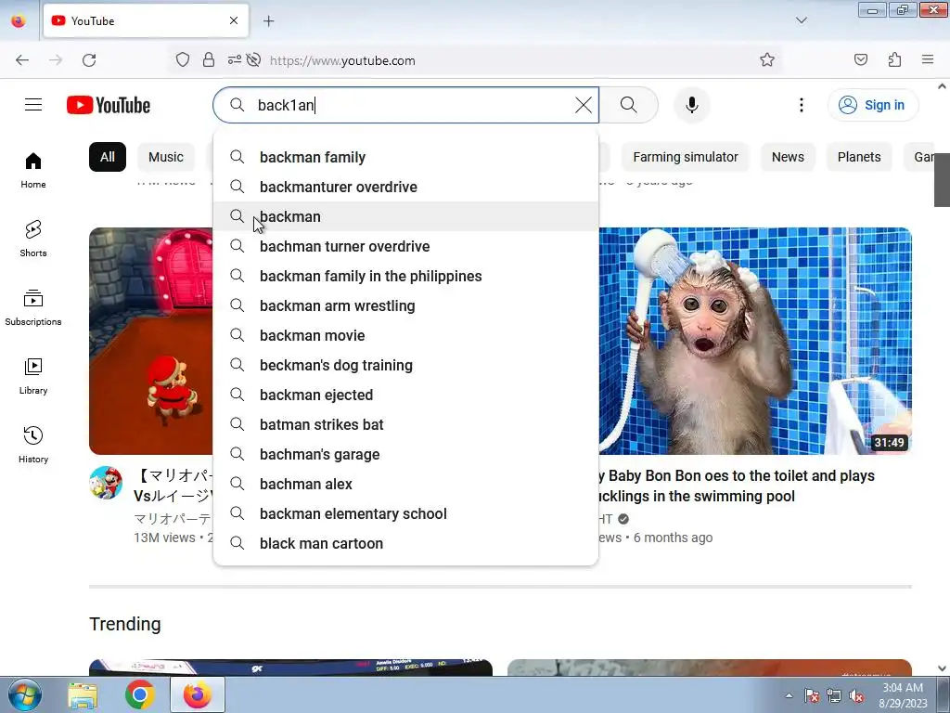The image size is (950, 713).
Task: Choose suggestion 'black man cartoon'
Action: click(x=406, y=543)
